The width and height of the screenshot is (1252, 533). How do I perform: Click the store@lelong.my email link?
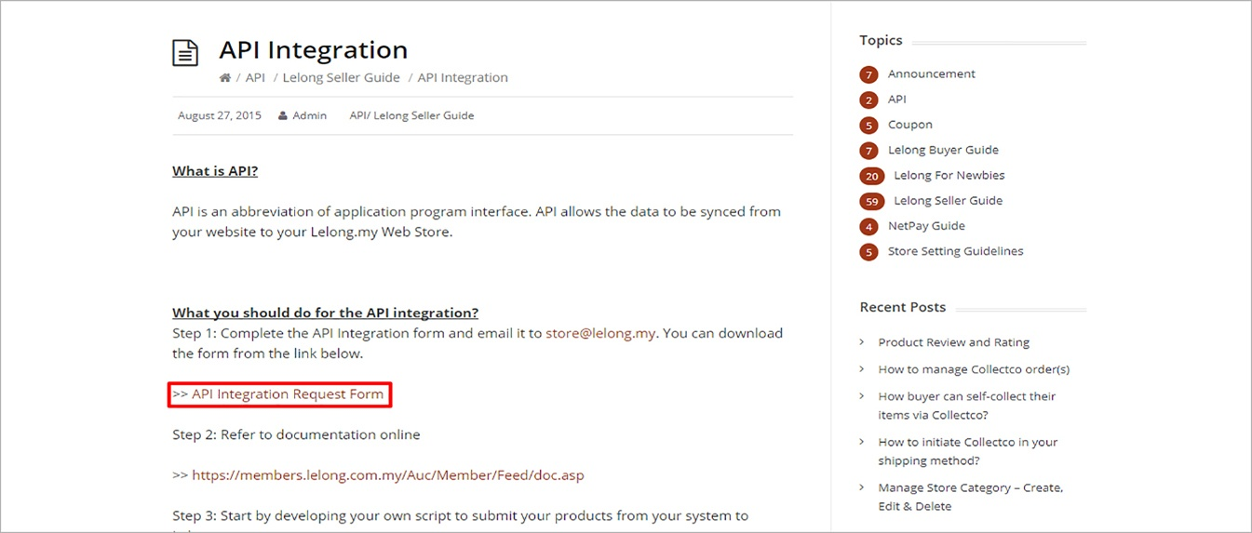point(601,333)
